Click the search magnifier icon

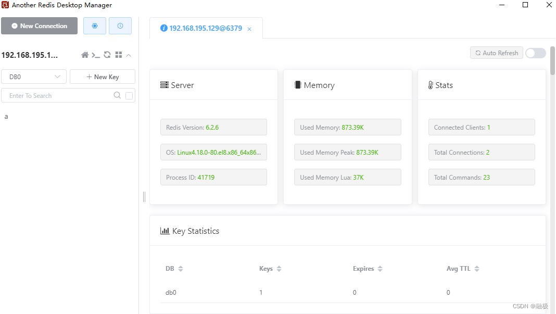click(x=117, y=95)
